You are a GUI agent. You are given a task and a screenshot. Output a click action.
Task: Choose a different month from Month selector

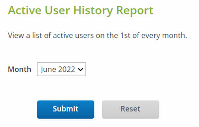[61, 69]
